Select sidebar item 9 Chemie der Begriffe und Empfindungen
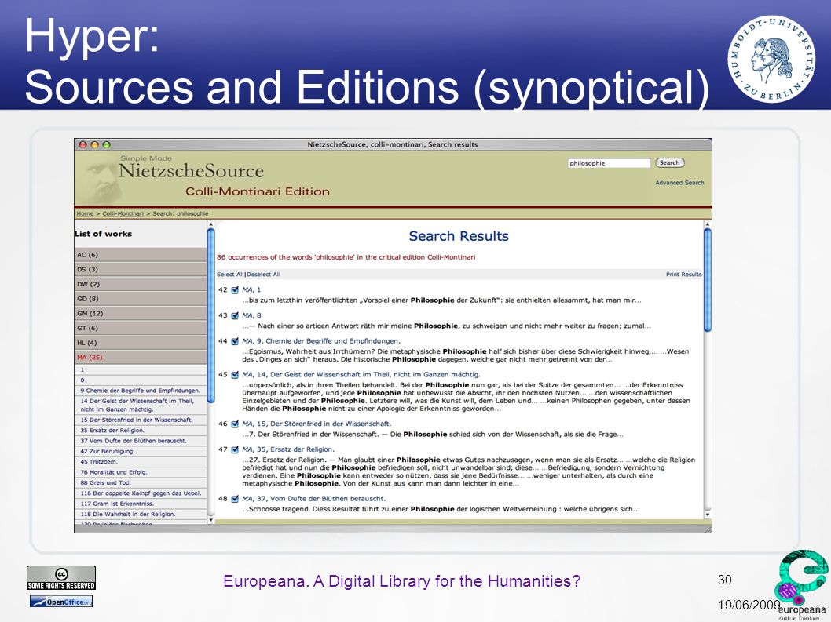This screenshot has width=831, height=622. pos(141,391)
